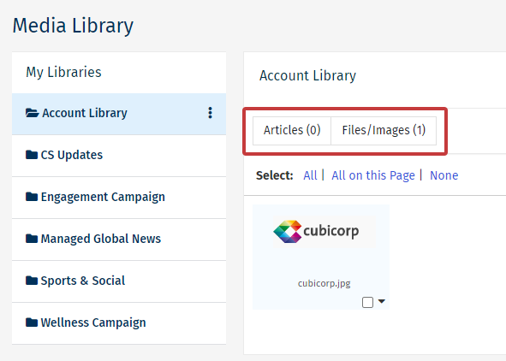This screenshot has height=361, width=506.
Task: Click the My Libraries heading
Action: (x=63, y=72)
